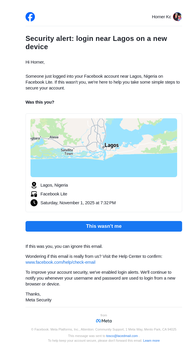Click the Alasia label on map
Screen dimensions: 183x357
tap(54, 137)
